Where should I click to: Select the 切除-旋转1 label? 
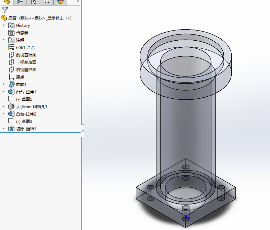tap(26, 129)
